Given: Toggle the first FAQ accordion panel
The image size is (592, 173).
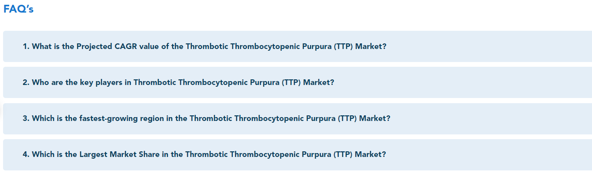Looking at the screenshot, I should pos(297,46).
